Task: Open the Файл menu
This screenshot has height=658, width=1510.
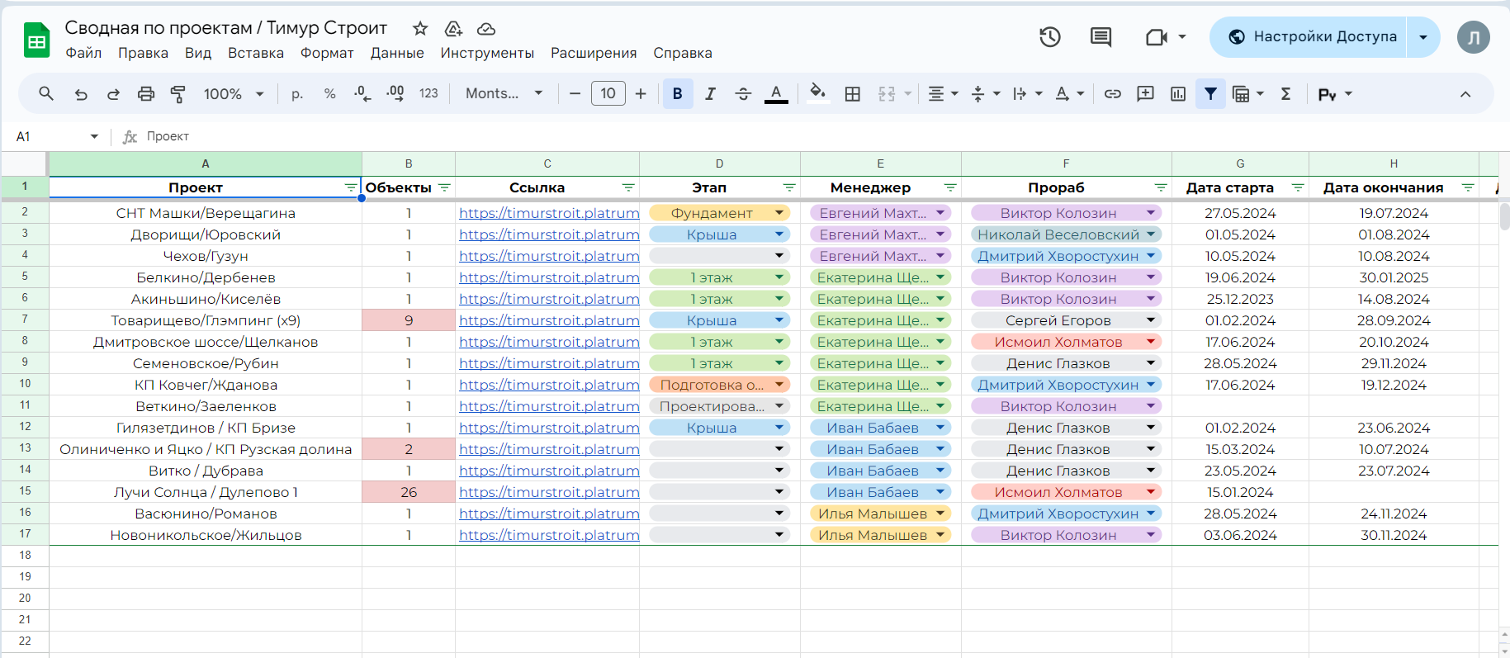Action: tap(83, 53)
